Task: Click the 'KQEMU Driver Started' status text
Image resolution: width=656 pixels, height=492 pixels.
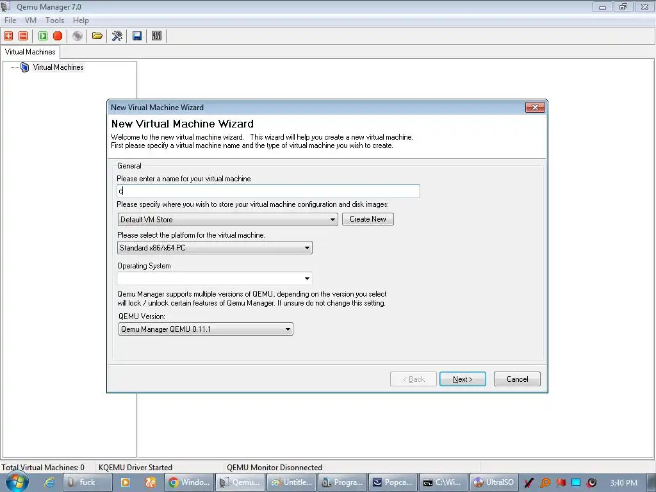Action: click(x=136, y=467)
